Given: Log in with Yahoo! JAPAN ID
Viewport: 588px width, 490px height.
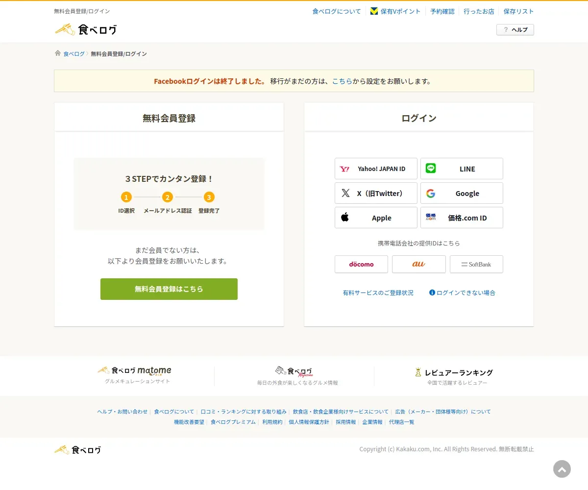Looking at the screenshot, I should pyautogui.click(x=376, y=169).
